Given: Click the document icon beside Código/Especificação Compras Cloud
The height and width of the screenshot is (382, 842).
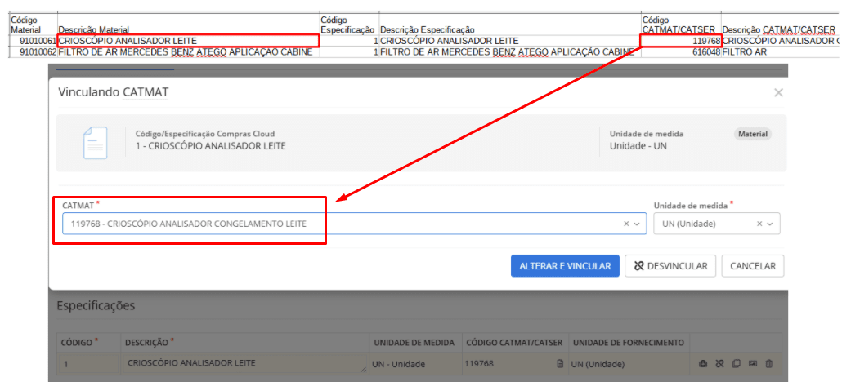Looking at the screenshot, I should tap(95, 143).
